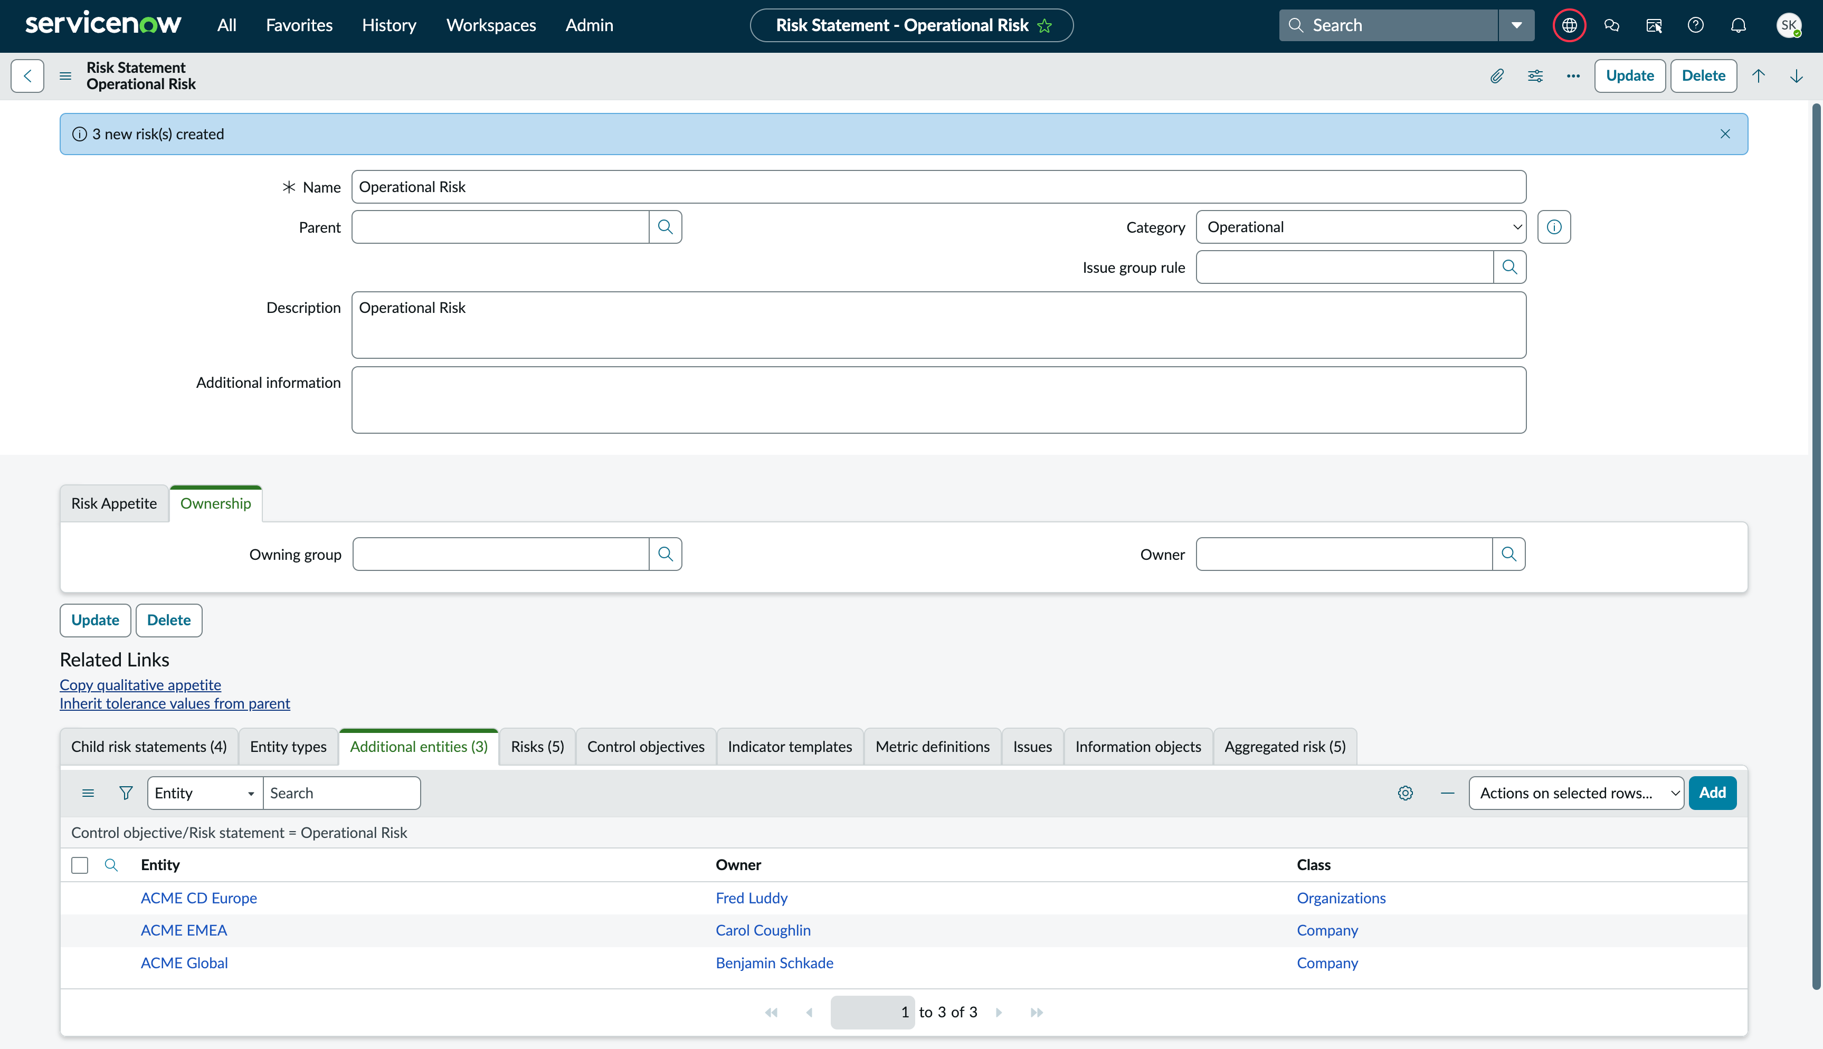
Task: Open the Category dropdown
Action: tap(1361, 227)
